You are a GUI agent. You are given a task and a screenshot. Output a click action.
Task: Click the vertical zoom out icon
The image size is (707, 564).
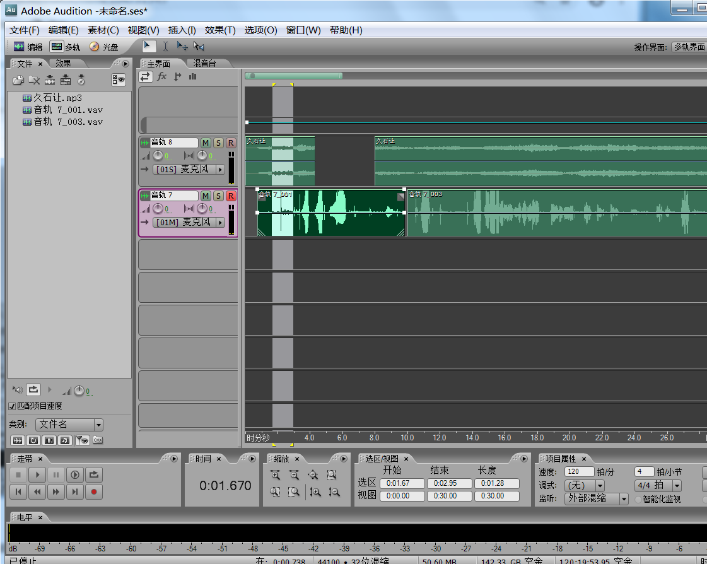point(333,491)
